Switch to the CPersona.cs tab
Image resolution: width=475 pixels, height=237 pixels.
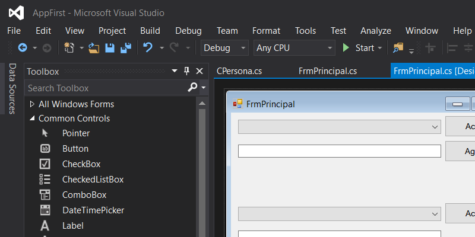[239, 71]
